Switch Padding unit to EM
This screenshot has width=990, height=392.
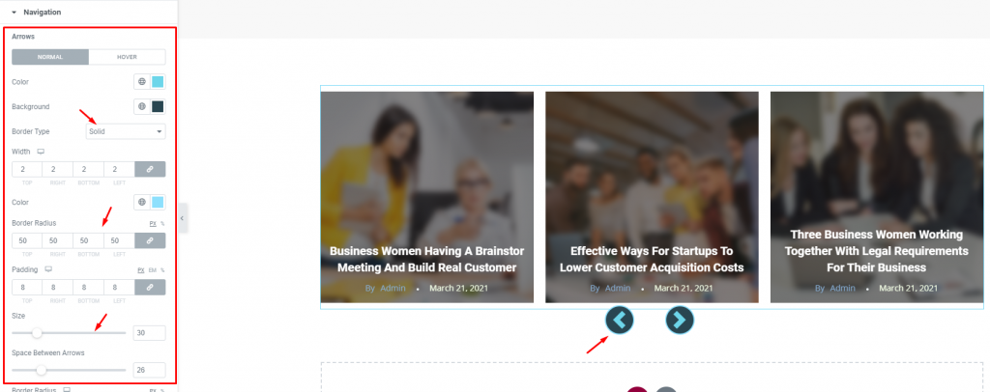pos(152,269)
